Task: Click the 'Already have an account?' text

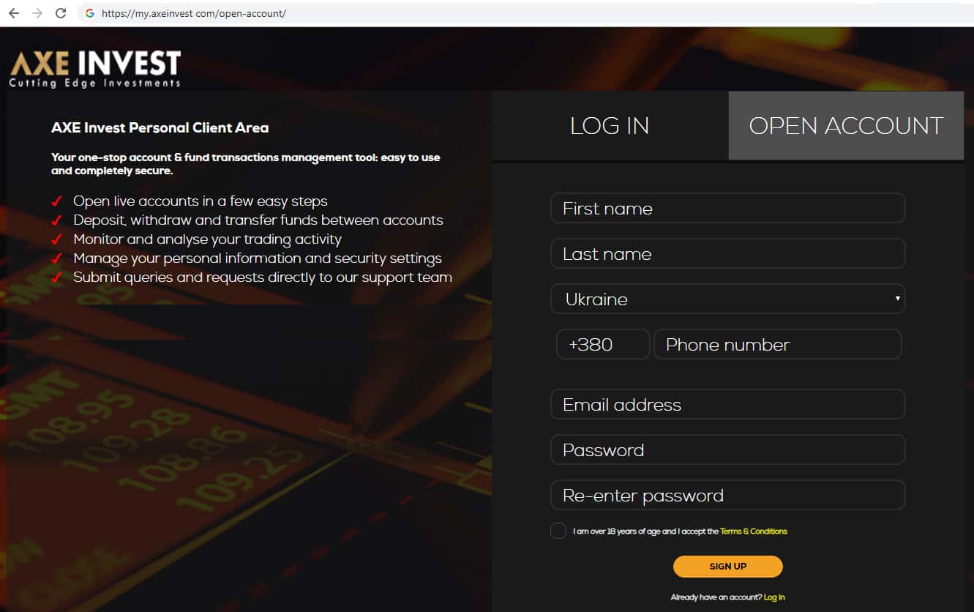Action: coord(716,597)
